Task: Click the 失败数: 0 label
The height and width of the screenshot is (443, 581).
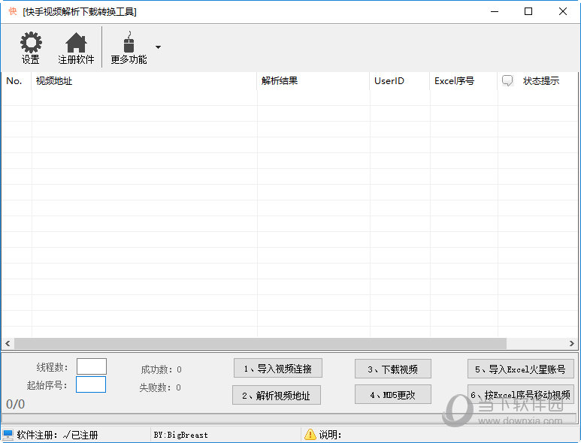Action: (x=160, y=387)
